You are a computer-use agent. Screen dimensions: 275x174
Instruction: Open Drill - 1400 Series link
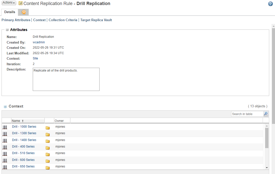pos(24,140)
